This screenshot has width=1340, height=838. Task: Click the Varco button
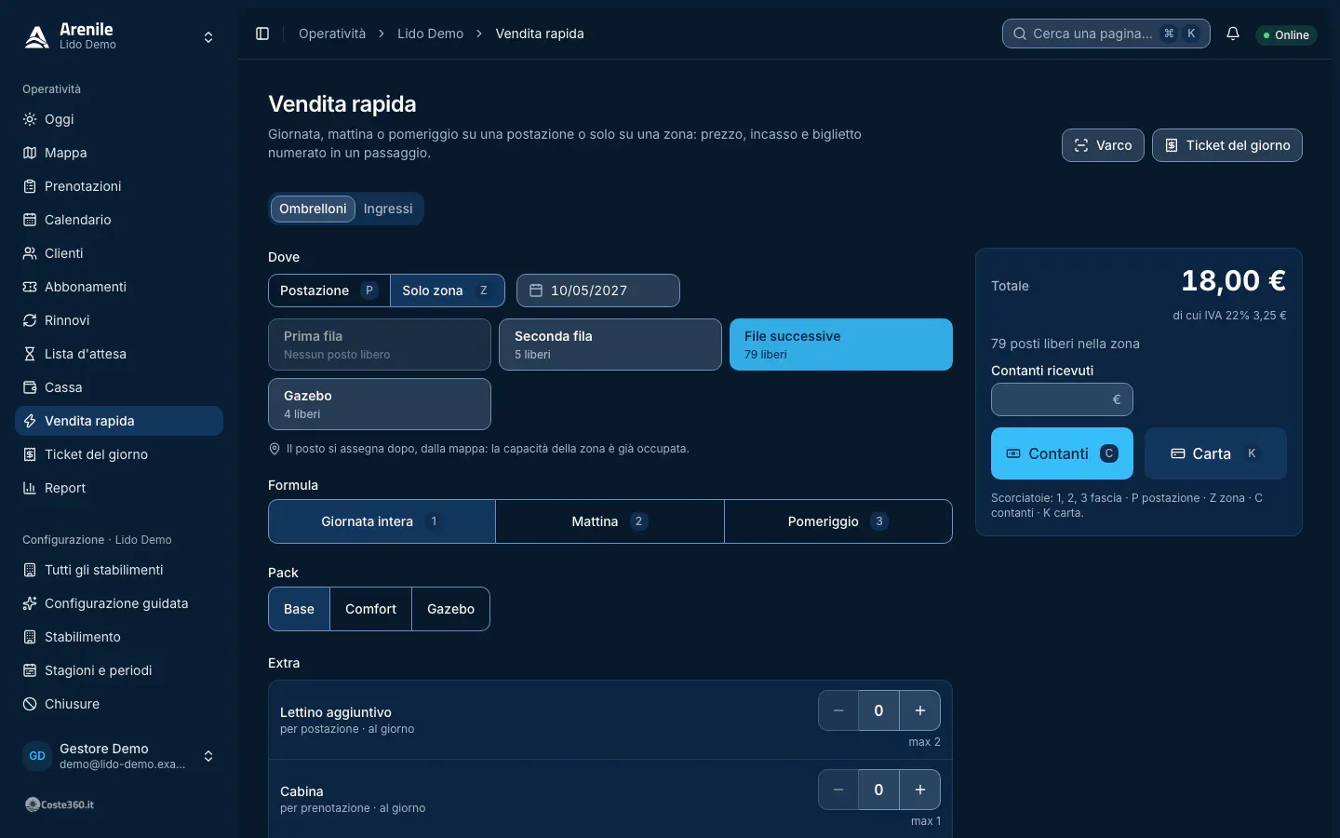pyautogui.click(x=1103, y=145)
